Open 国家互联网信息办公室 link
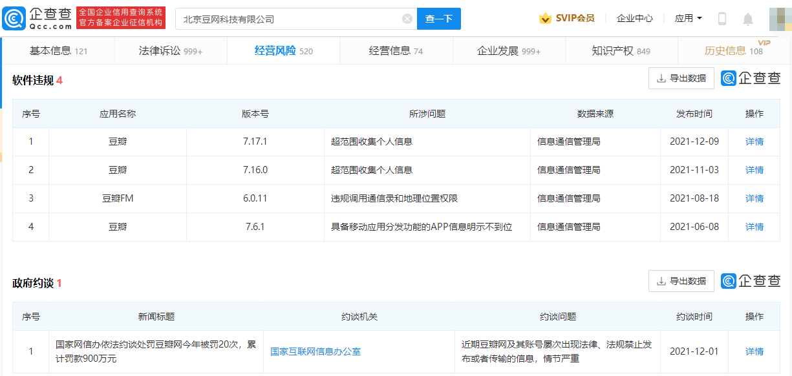This screenshot has width=792, height=376. [x=316, y=351]
